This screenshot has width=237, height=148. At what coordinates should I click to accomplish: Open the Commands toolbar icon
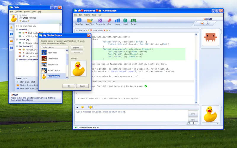(100, 20)
